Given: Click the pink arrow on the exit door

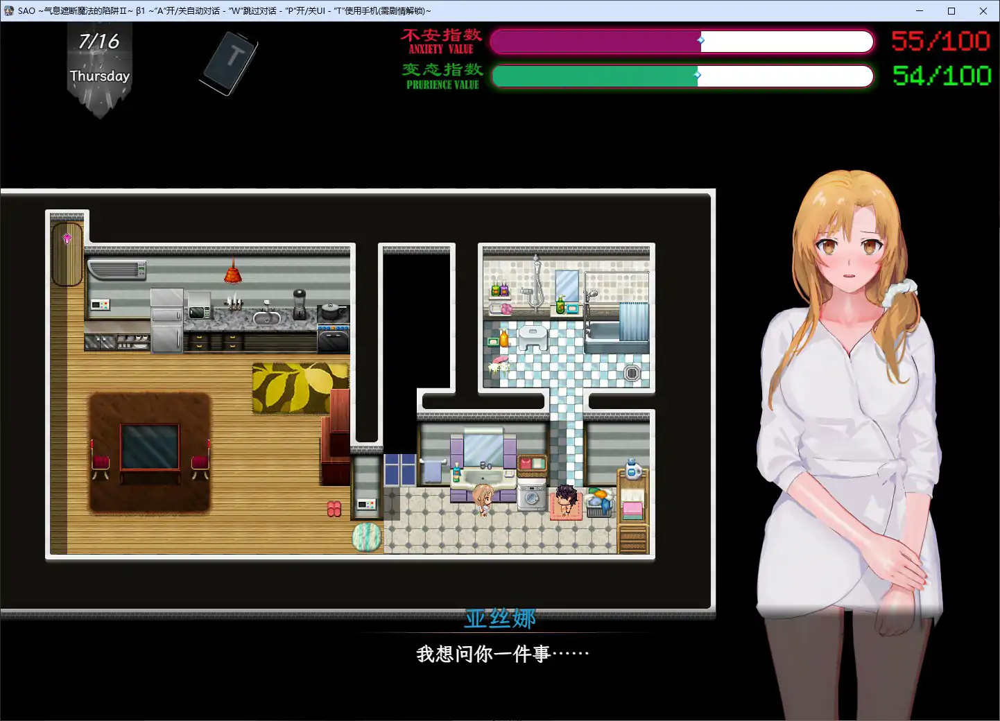Looking at the screenshot, I should click(x=67, y=239).
